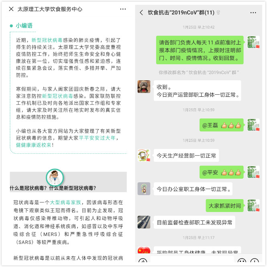Open the emoji picker smiley icon
Screen dimensions: 267x267
coord(242,261)
